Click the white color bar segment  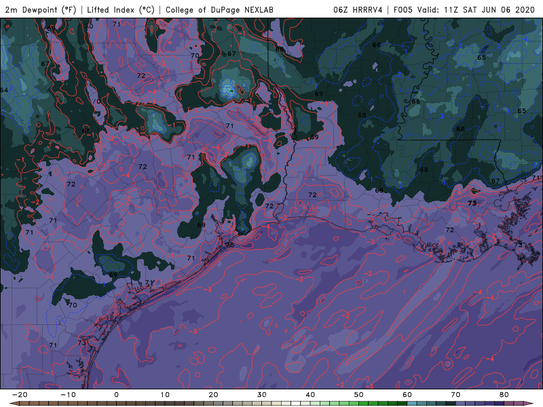(296, 404)
